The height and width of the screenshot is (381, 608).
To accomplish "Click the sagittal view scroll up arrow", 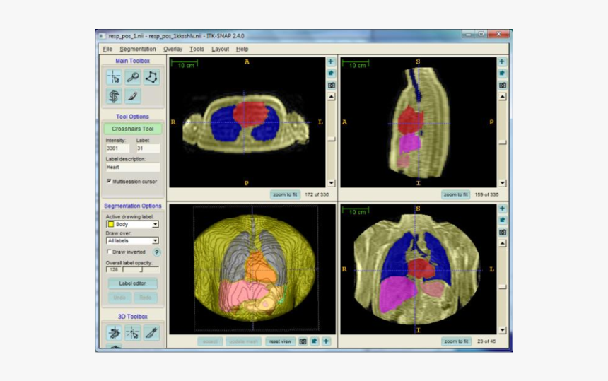I will click(x=502, y=97).
